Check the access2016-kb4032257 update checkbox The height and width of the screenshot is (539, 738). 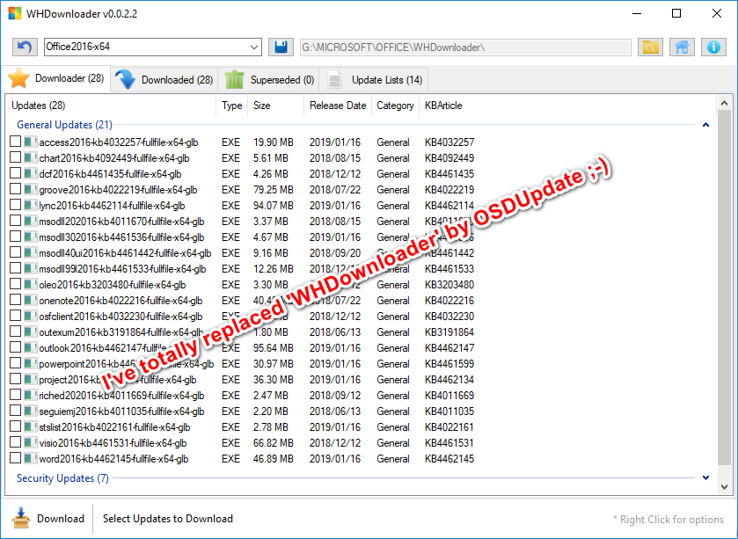click(x=16, y=141)
